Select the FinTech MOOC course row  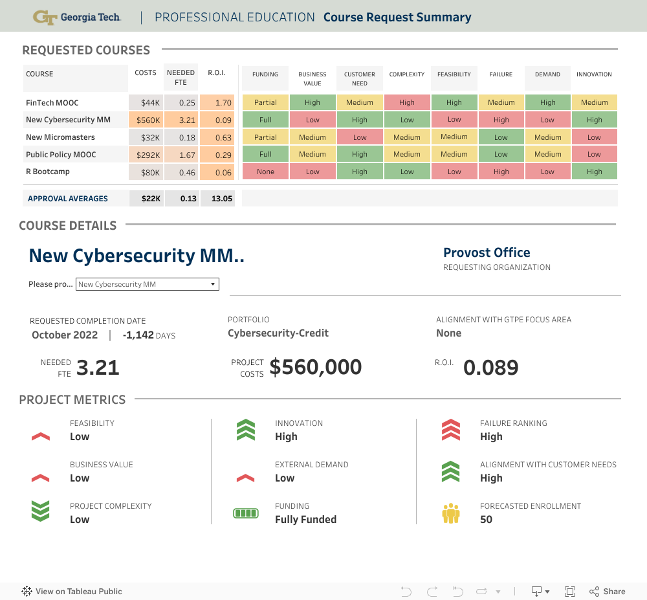click(x=52, y=102)
